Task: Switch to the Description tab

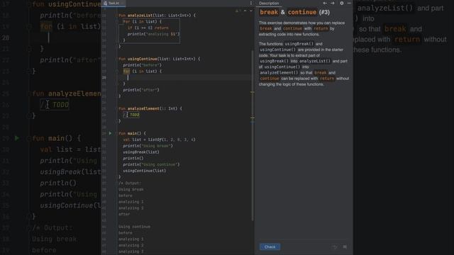Action: (x=269, y=3)
